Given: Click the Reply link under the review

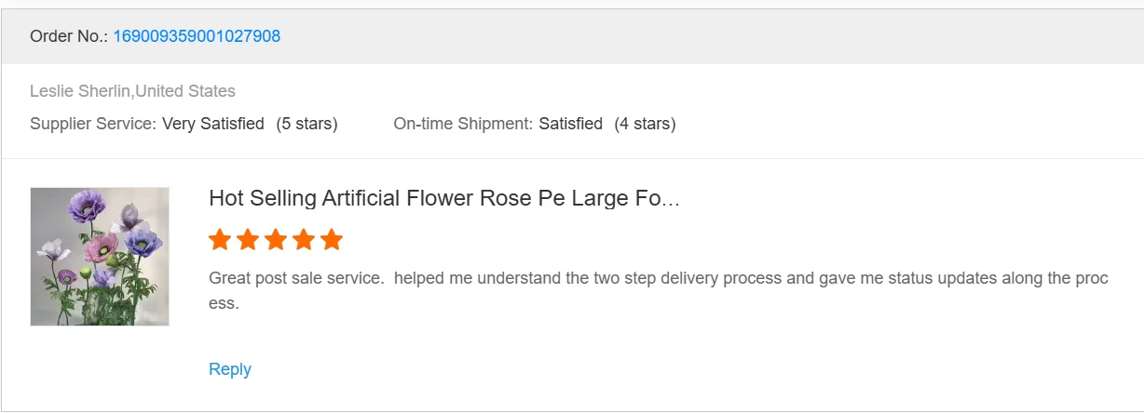Looking at the screenshot, I should 230,369.
